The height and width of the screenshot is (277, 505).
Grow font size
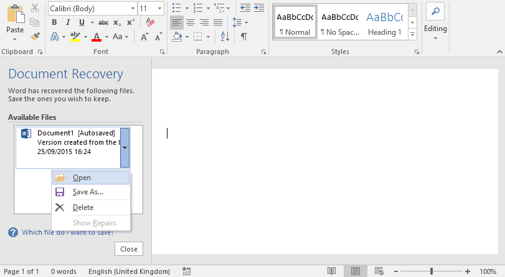click(x=144, y=37)
